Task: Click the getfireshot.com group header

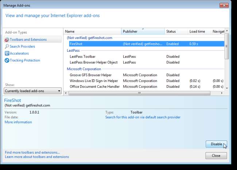Action: coord(89,38)
